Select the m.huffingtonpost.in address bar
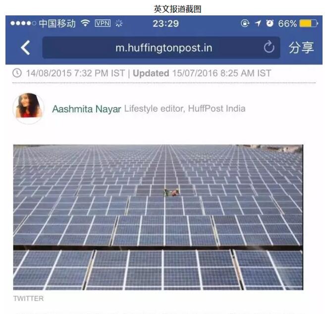Viewport: 328px width, 314px height. click(x=161, y=48)
